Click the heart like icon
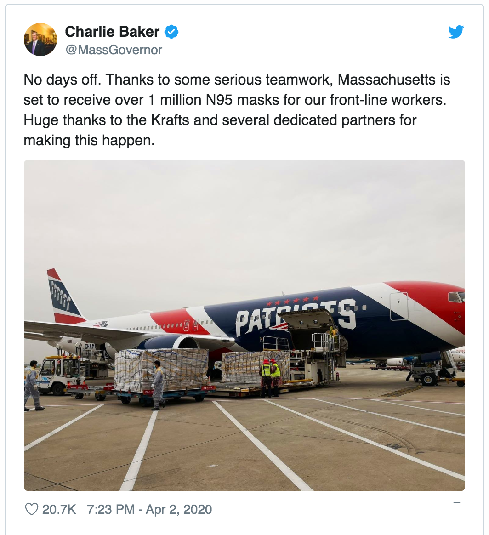The height and width of the screenshot is (535, 489). pyautogui.click(x=32, y=509)
